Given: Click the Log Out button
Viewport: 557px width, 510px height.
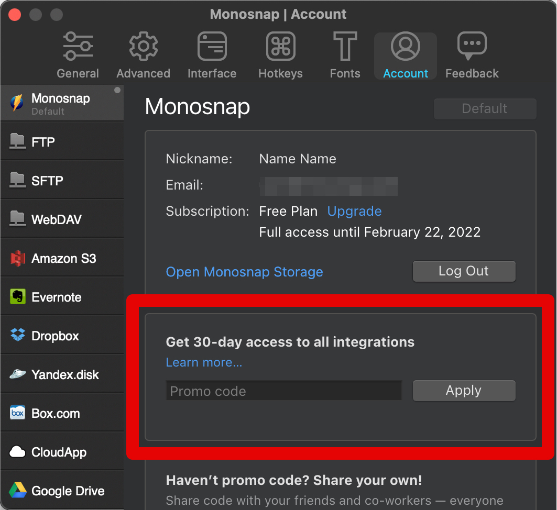Looking at the screenshot, I should 464,271.
